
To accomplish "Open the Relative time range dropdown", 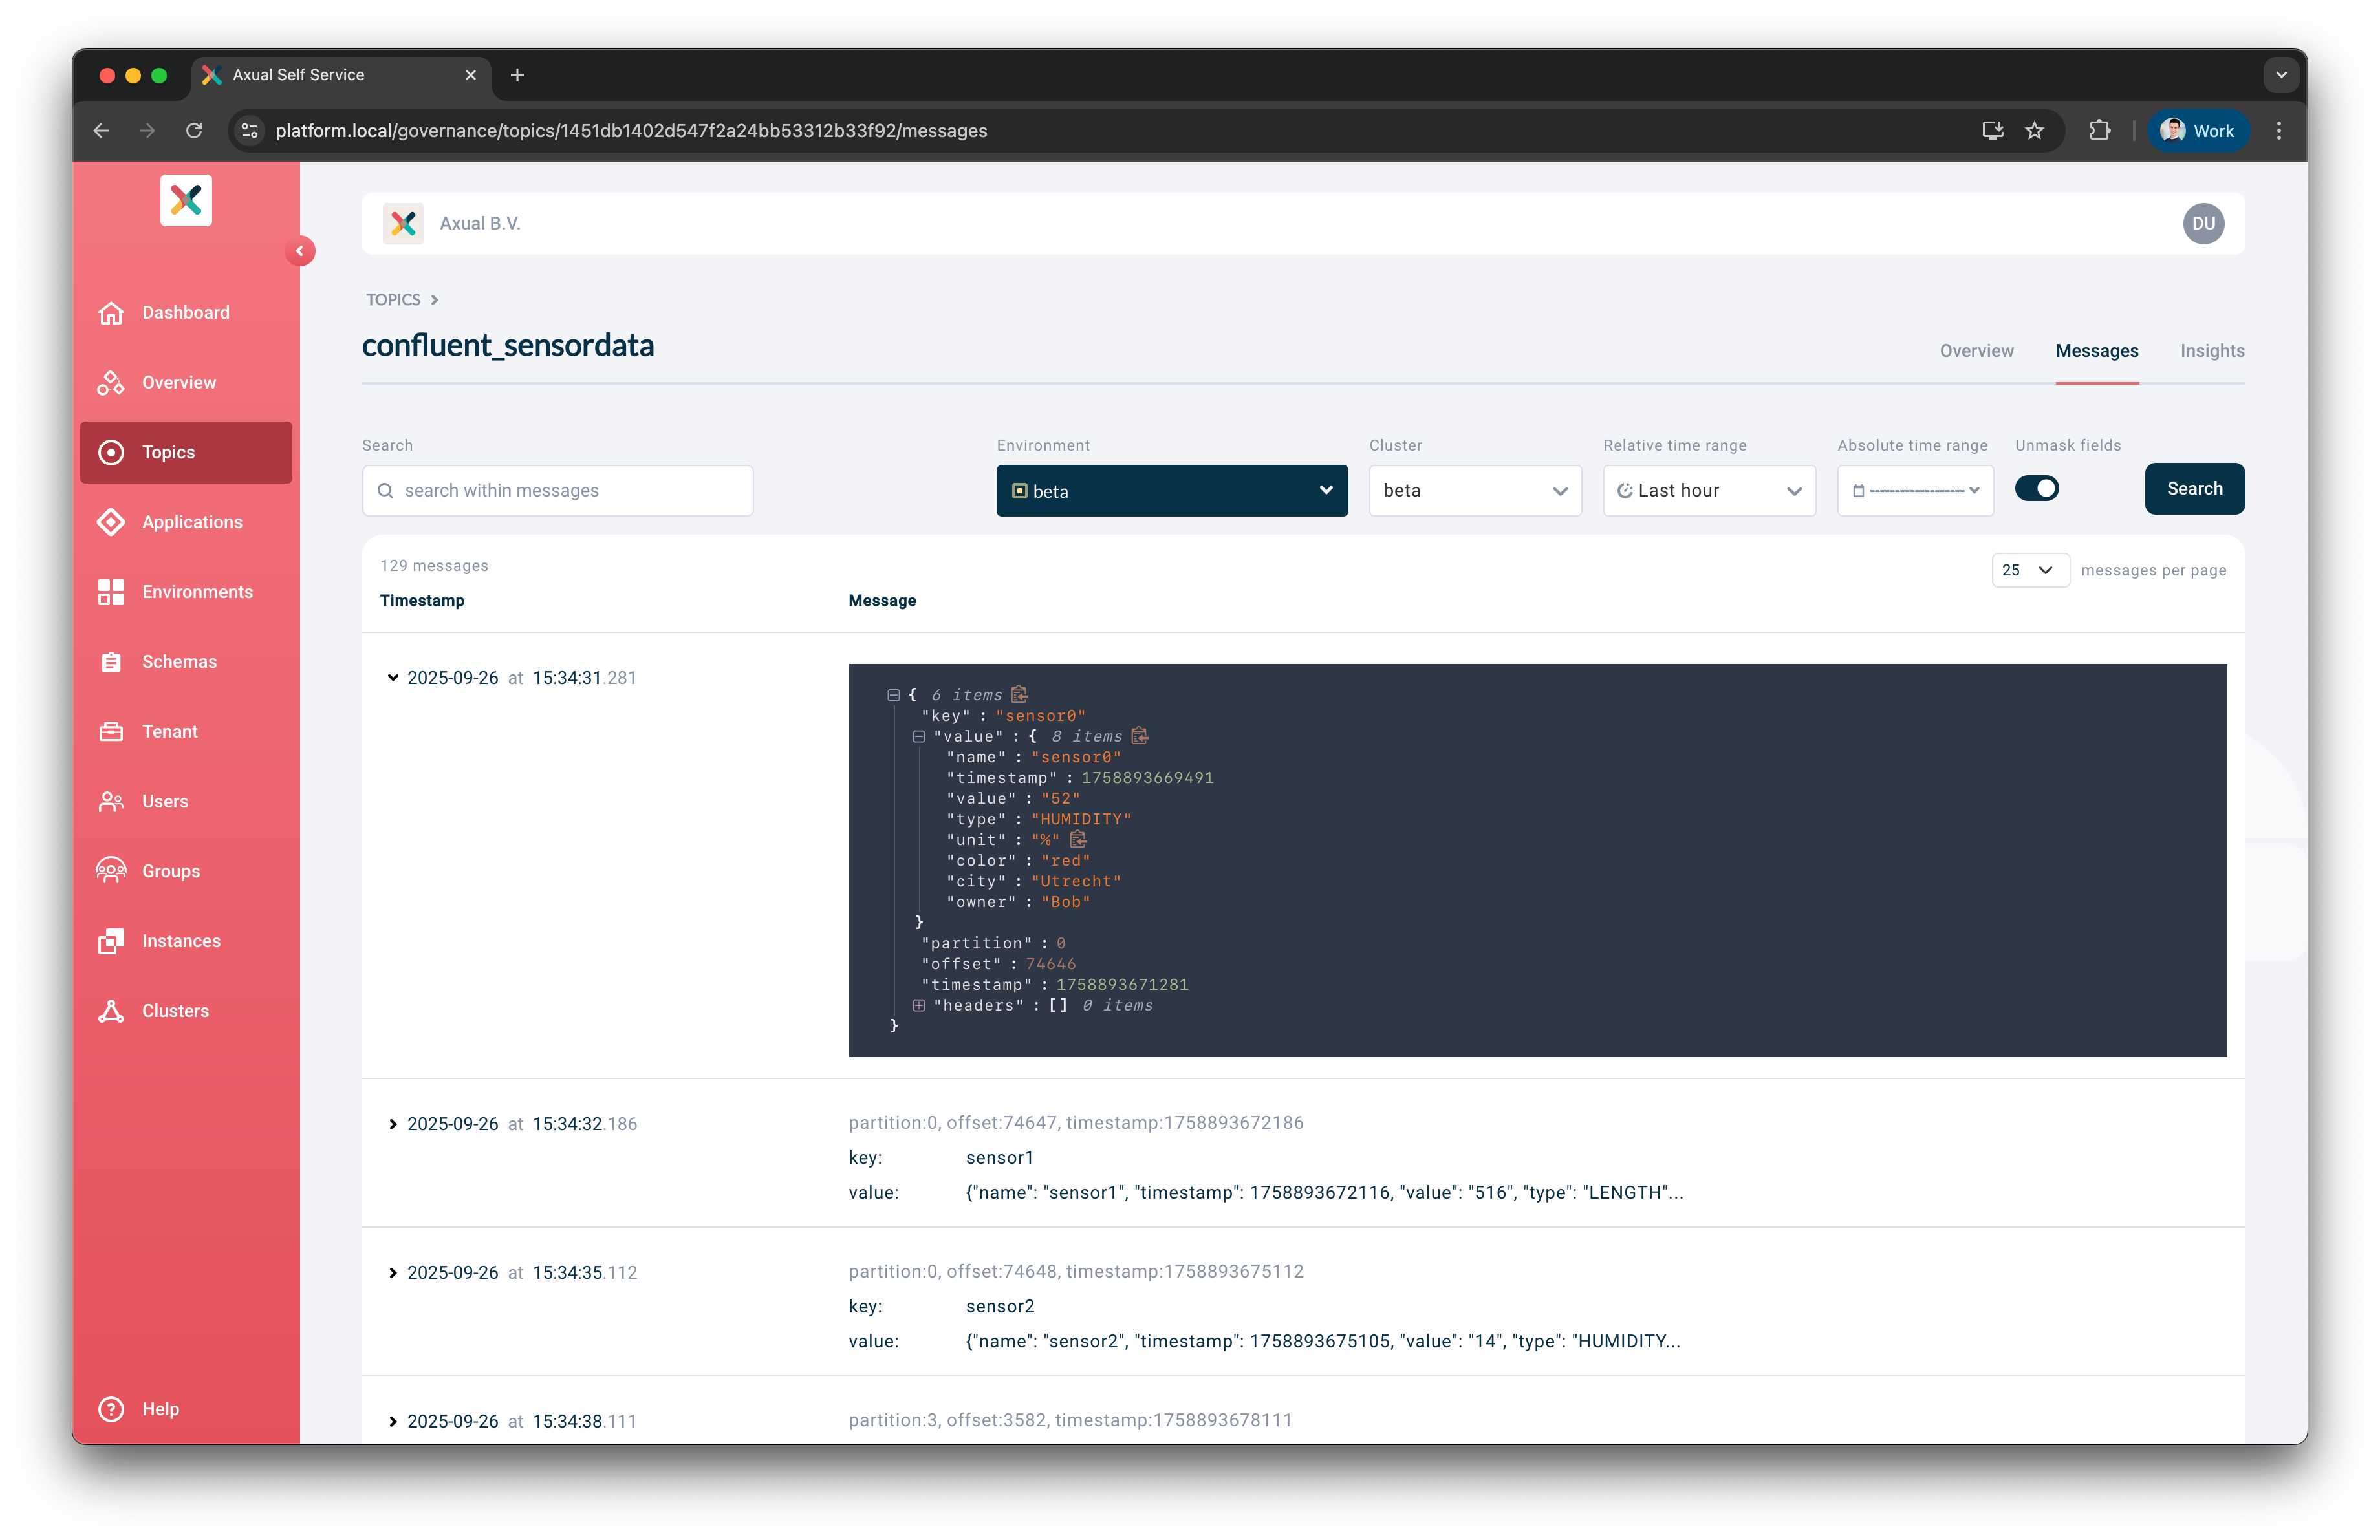I will pyautogui.click(x=1708, y=491).
